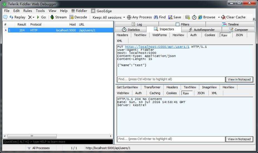Screen dimensions: 258x153
Task: Open Find sessions with binoculars icon
Action: 160,17
